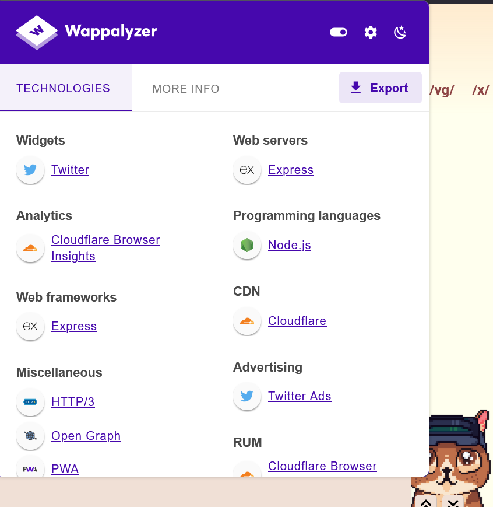This screenshot has width=493, height=507.
Task: Switch to dark mode moon icon
Action: click(x=400, y=32)
